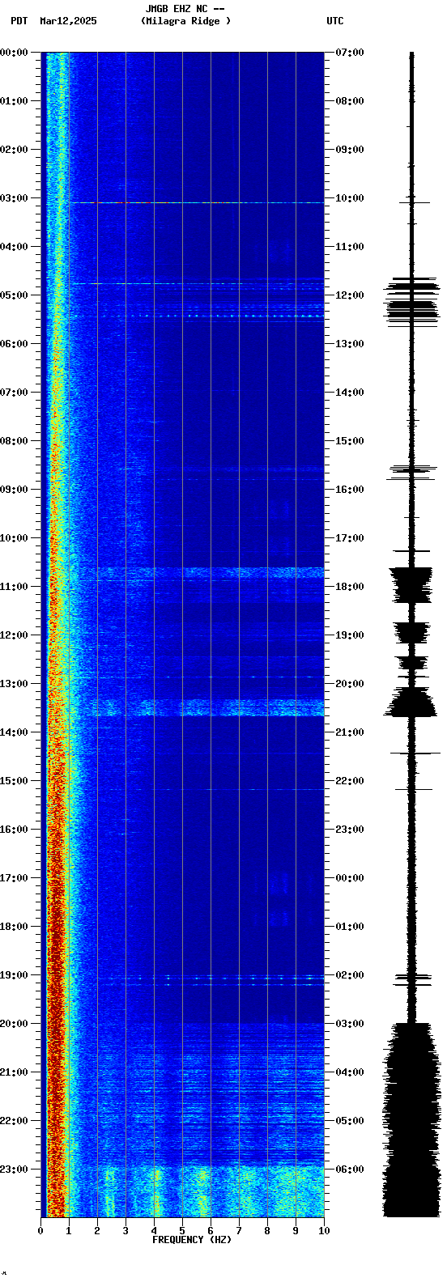Click the 05:00 PDT time label
The width and height of the screenshot is (447, 1282).
pyautogui.click(x=14, y=295)
